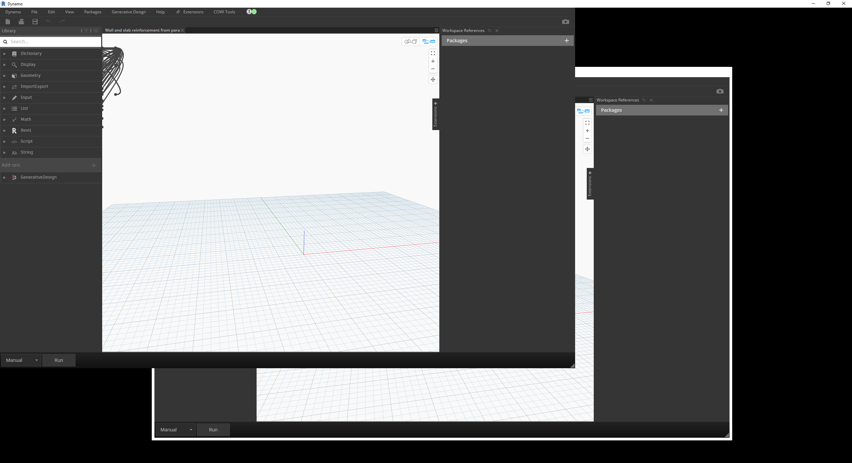Click the New file icon in toolbar
The width and height of the screenshot is (852, 463).
(8, 22)
